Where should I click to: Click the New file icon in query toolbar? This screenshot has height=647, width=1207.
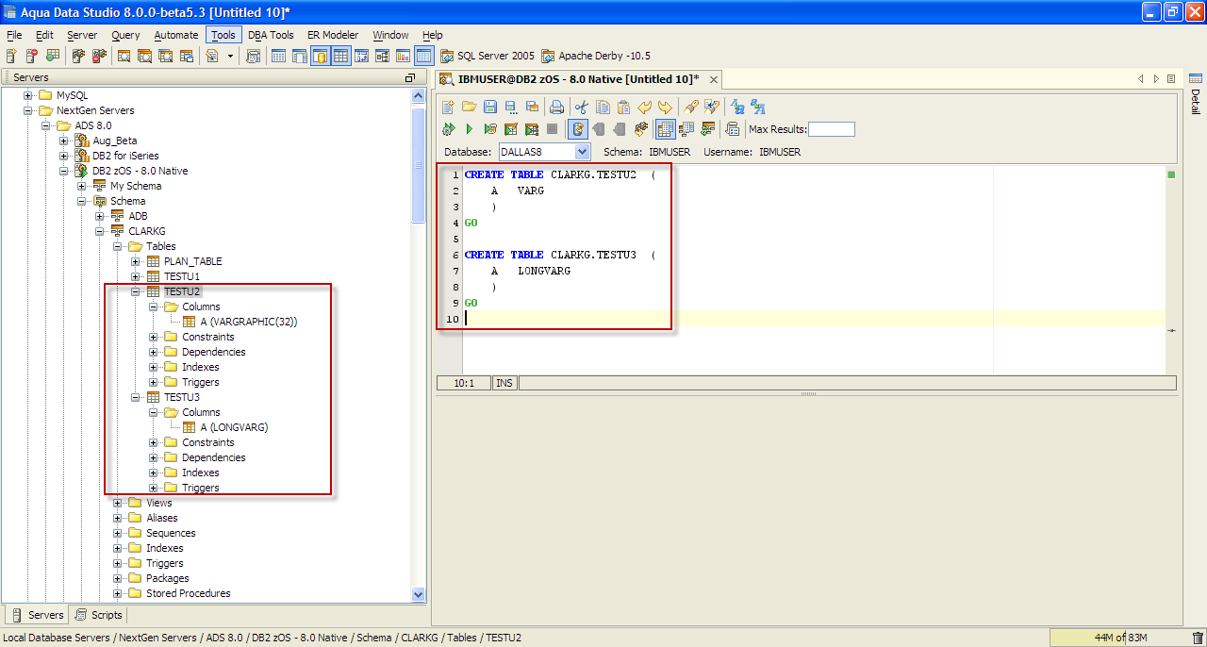448,107
